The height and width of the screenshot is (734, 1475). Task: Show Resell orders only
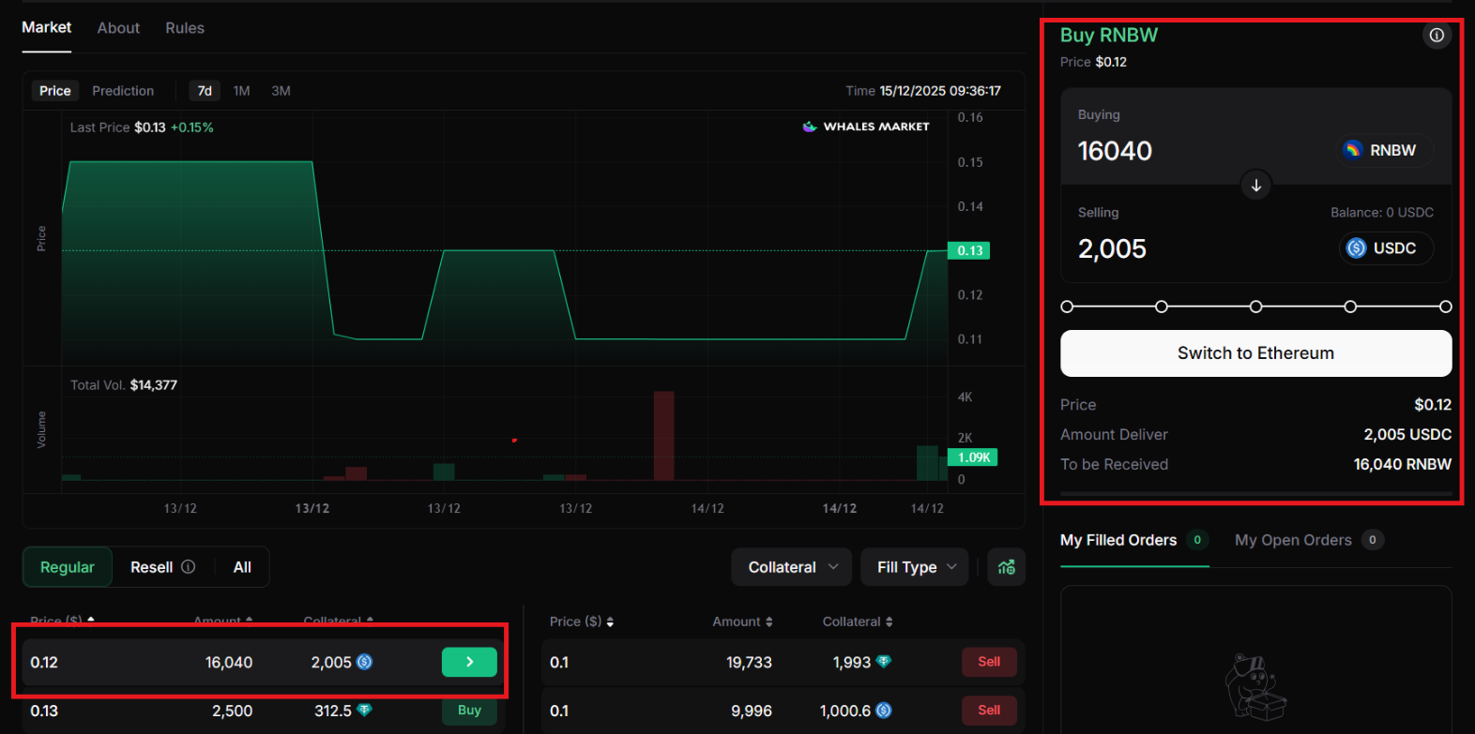pyautogui.click(x=152, y=567)
